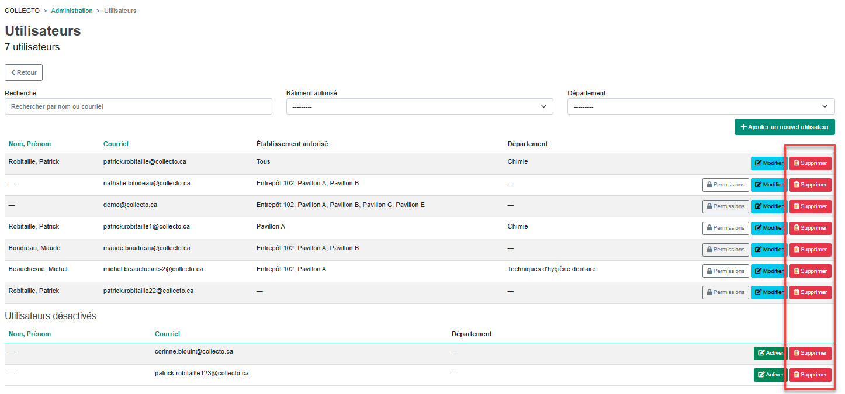The height and width of the screenshot is (394, 845).
Task: Click edit icon for patrick.robitaille22@collecto.ca
Action: pos(758,292)
